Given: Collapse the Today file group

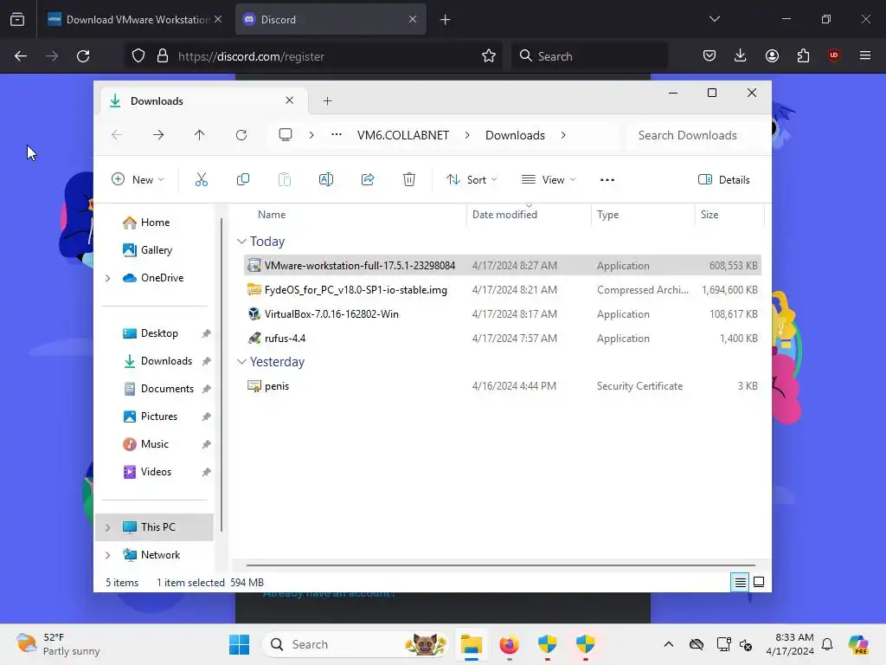Looking at the screenshot, I should [x=241, y=242].
